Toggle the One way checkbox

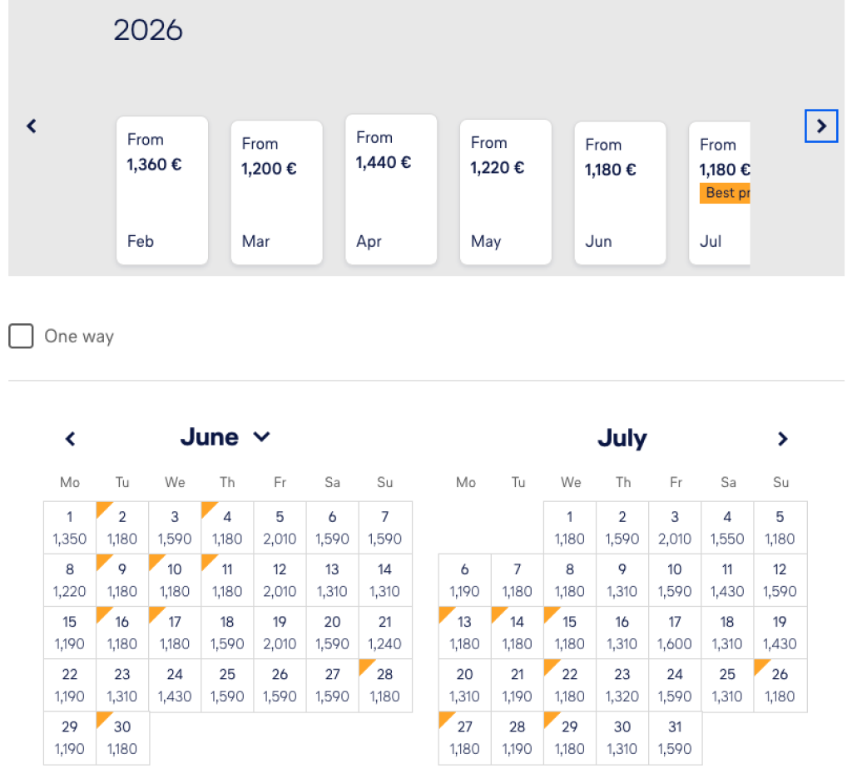pos(21,337)
